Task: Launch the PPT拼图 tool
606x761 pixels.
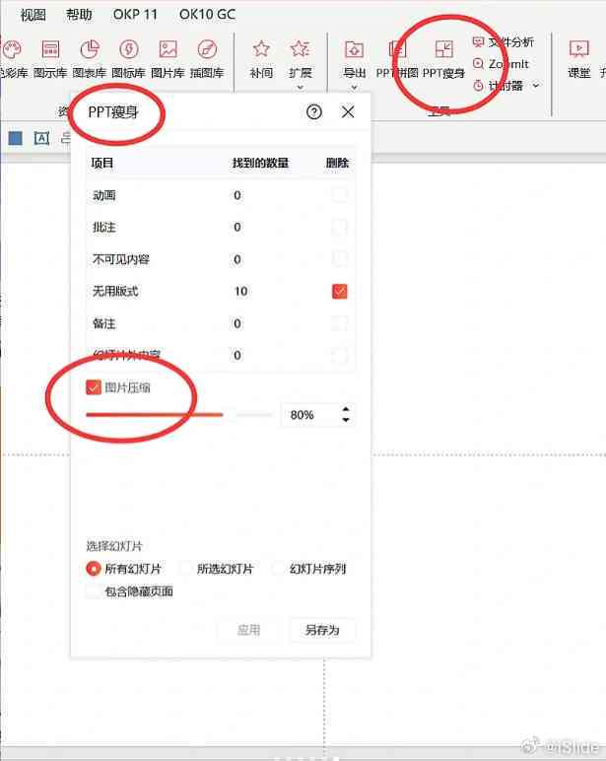Action: pos(397,59)
